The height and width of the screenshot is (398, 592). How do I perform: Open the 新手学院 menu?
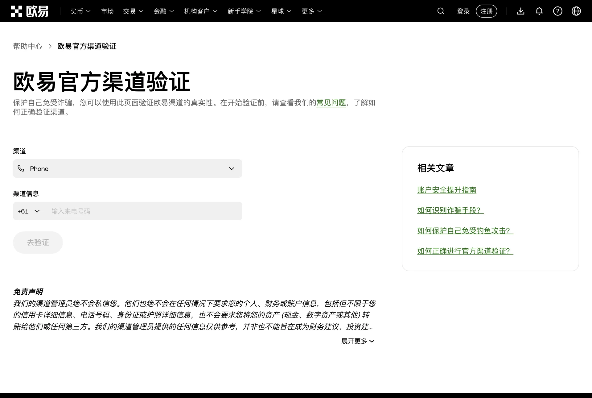pos(244,11)
